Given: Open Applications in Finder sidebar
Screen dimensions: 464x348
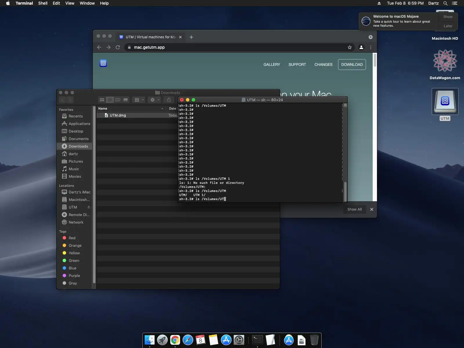Looking at the screenshot, I should [76, 124].
